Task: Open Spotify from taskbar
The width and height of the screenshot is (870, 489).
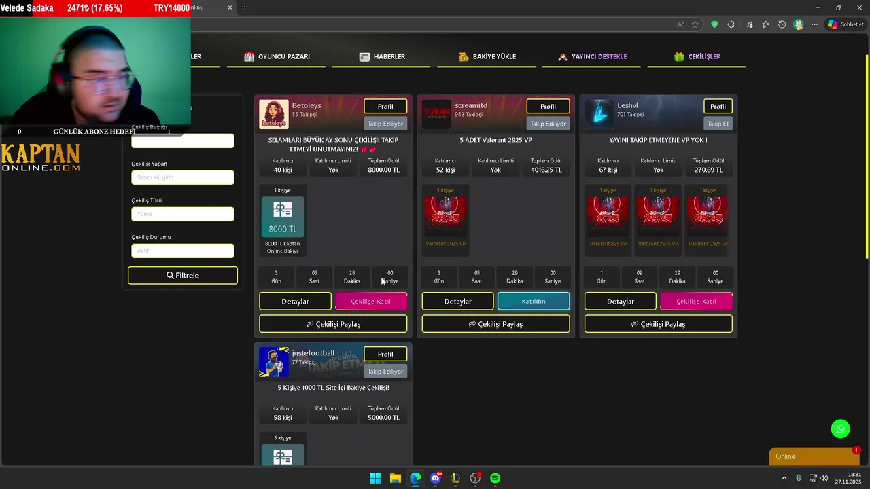Action: pos(495,478)
